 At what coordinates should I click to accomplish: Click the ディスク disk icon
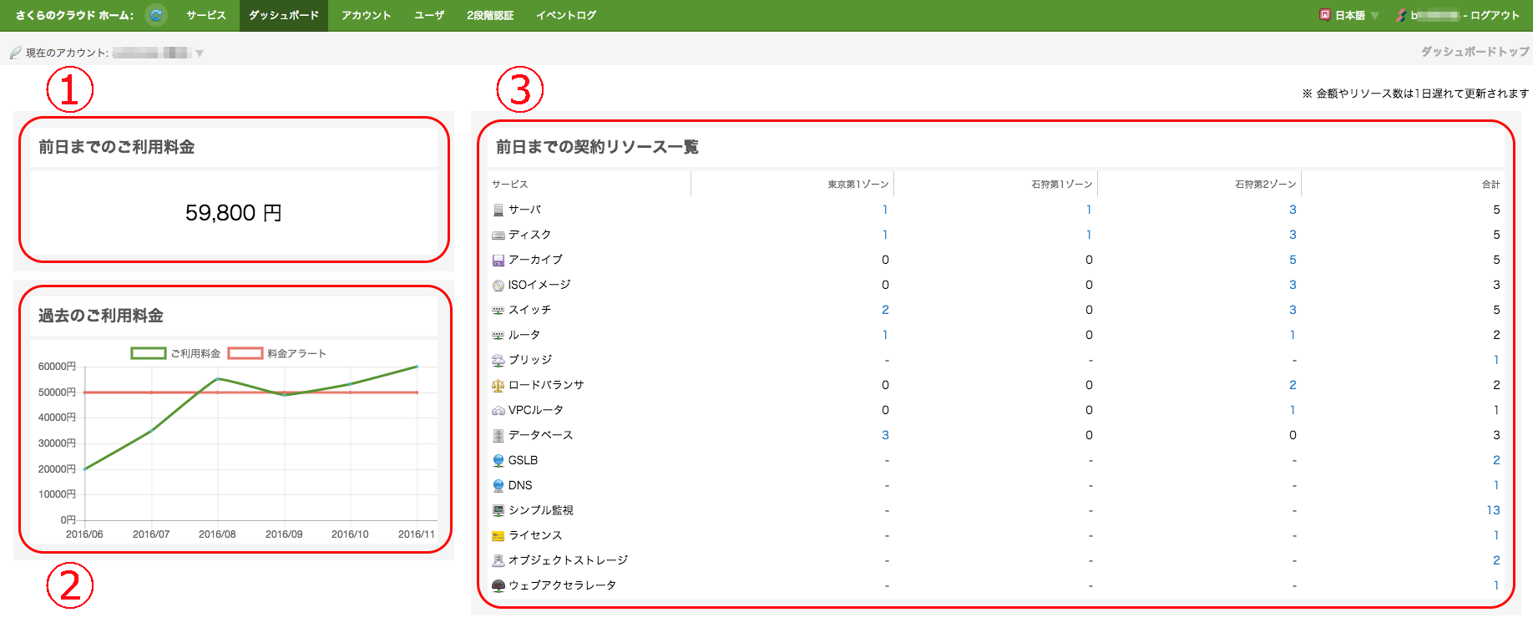pos(498,235)
